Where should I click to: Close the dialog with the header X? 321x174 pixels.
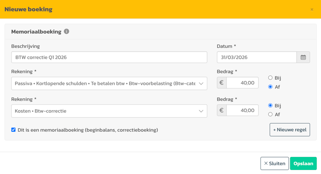click(x=312, y=10)
